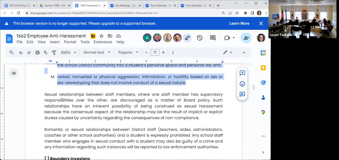Add emoji reaction to selection
Screen dimensions: 339x160
click(x=242, y=84)
